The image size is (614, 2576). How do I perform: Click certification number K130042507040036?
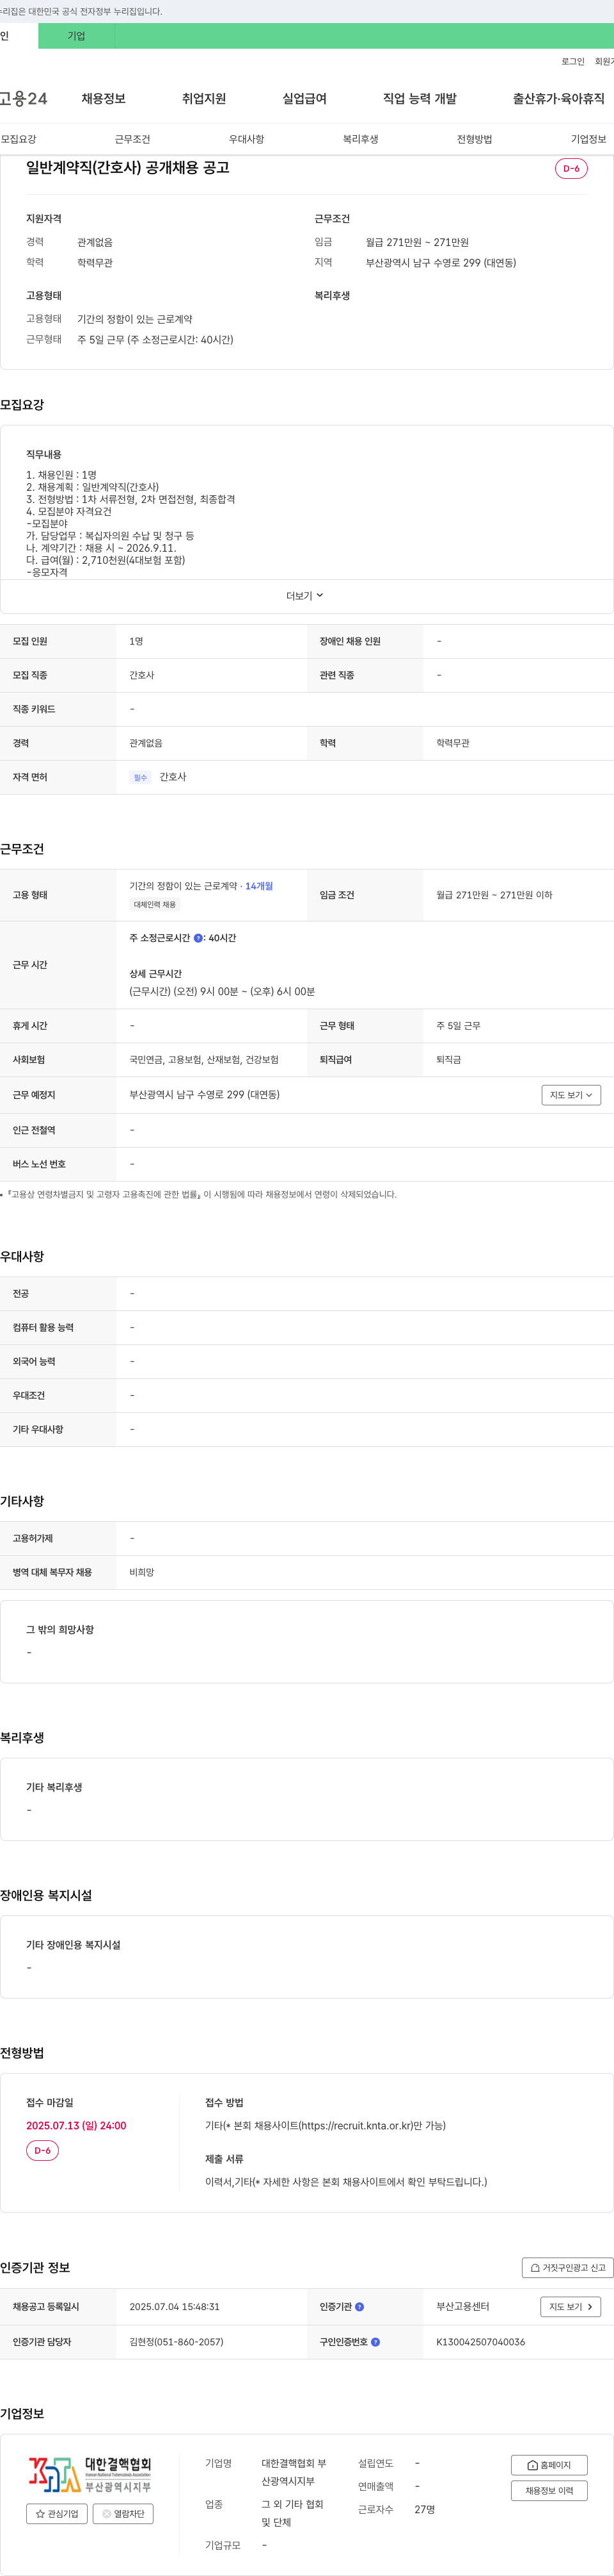coord(480,2342)
